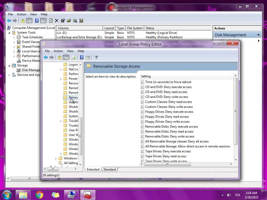Expand Services and Applications node
This screenshot has width=267, height=200.
(x=9, y=75)
